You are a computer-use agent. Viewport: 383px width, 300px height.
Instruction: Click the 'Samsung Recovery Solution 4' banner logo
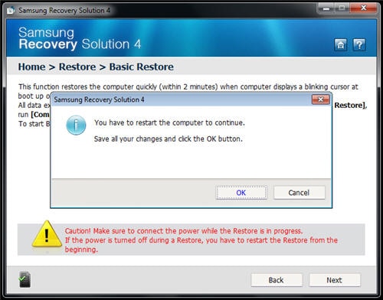click(80, 38)
